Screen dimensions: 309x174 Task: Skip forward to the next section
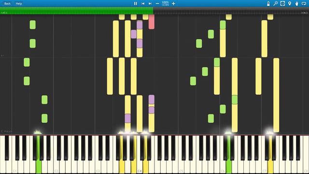[x=150, y=3]
